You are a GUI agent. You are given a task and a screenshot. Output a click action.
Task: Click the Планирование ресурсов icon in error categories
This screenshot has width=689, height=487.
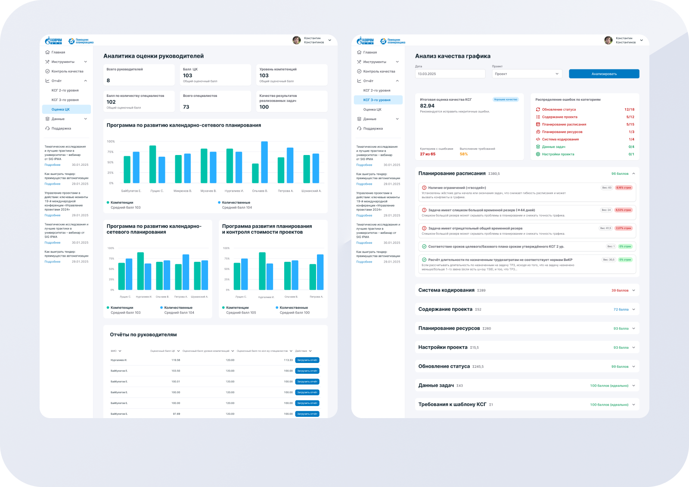click(x=538, y=132)
